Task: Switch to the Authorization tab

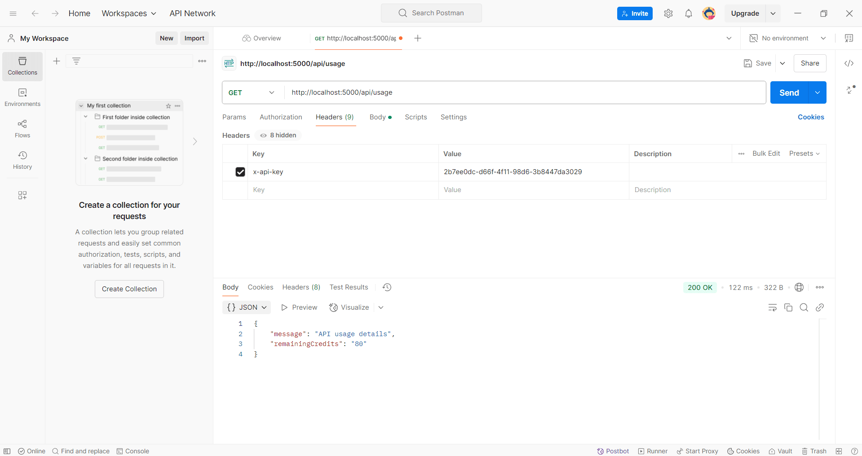Action: click(x=280, y=117)
